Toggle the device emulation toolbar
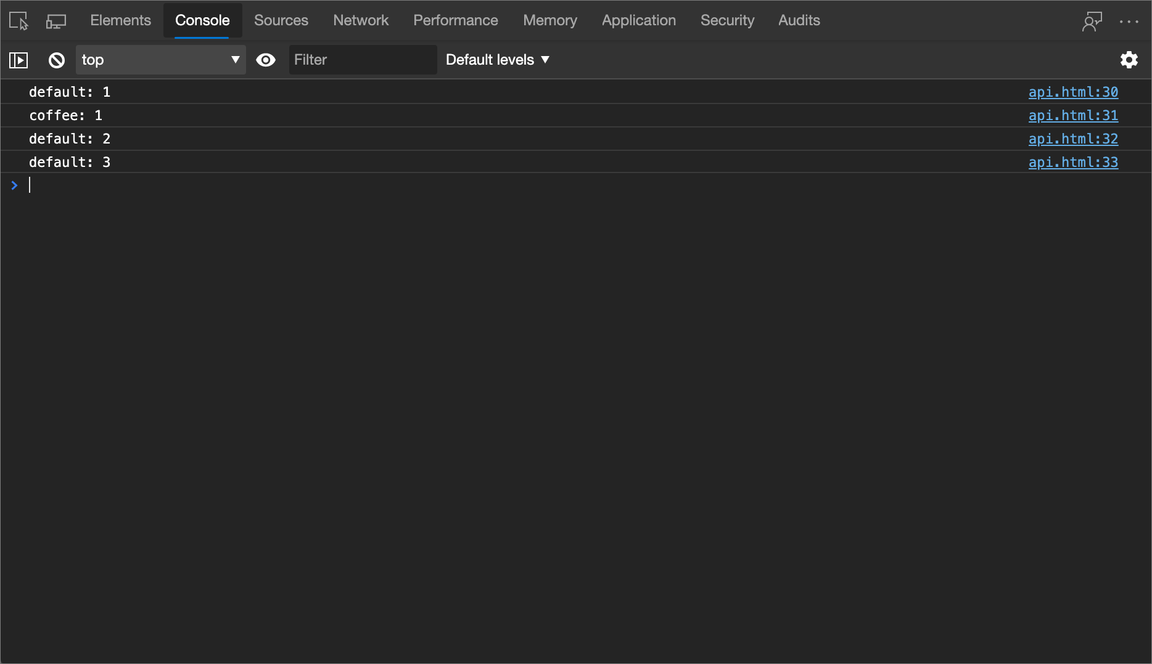 tap(56, 20)
